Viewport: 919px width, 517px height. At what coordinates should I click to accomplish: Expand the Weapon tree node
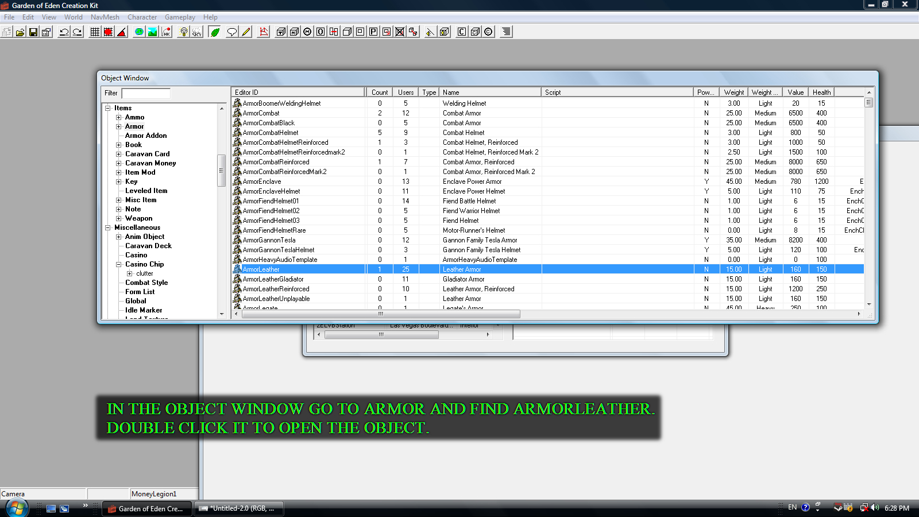[119, 218]
